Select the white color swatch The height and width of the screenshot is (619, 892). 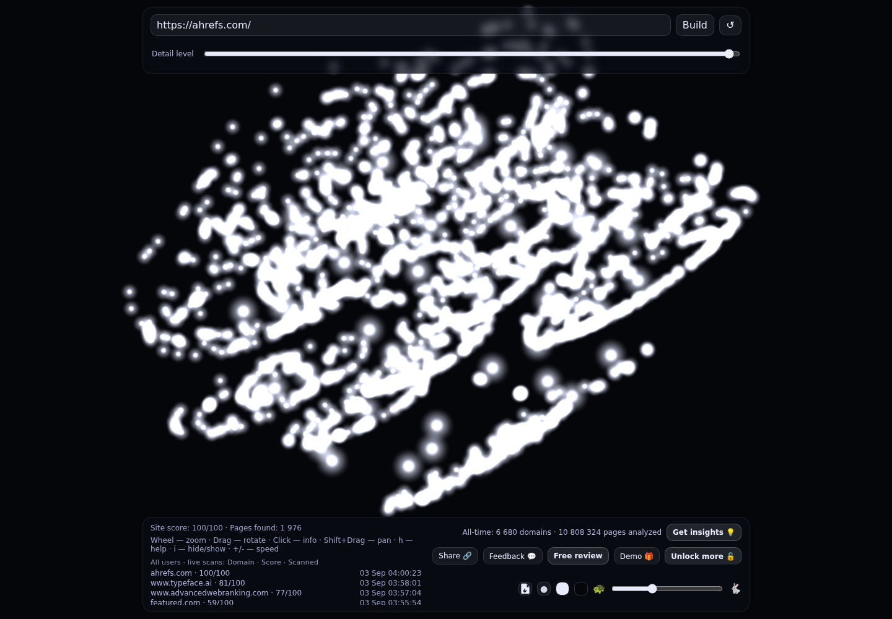point(562,589)
